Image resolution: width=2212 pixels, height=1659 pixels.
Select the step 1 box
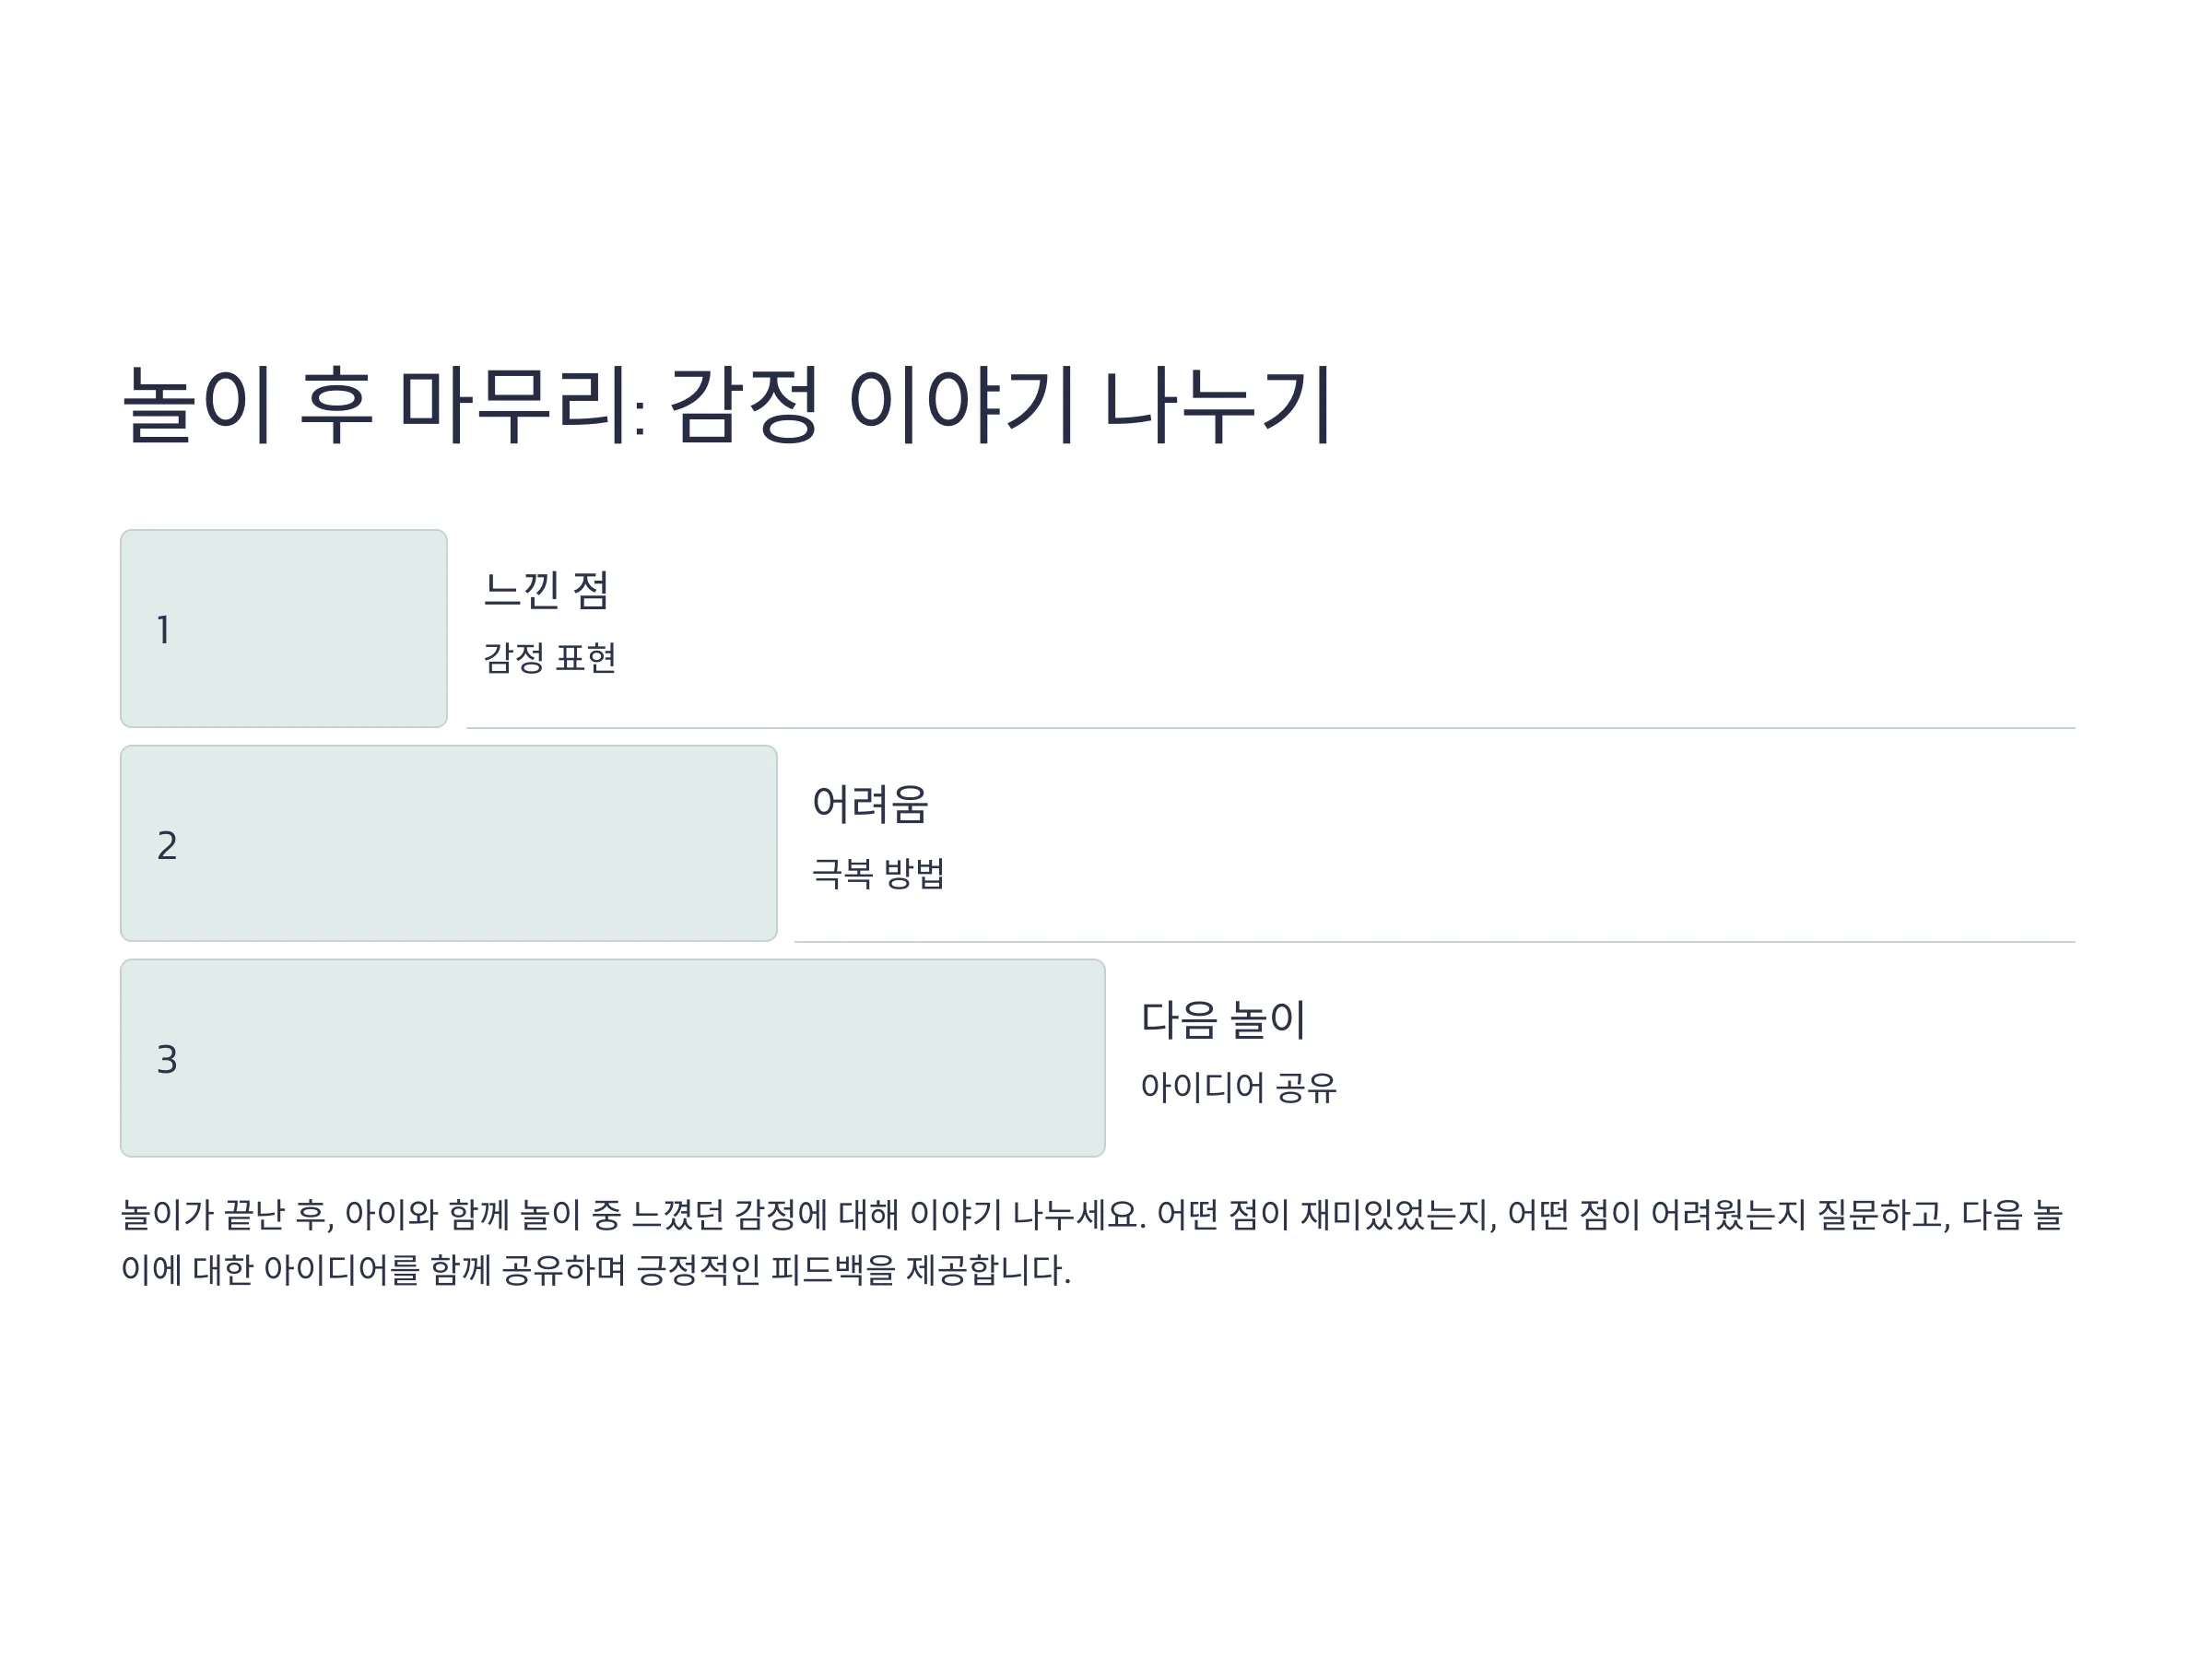point(284,629)
